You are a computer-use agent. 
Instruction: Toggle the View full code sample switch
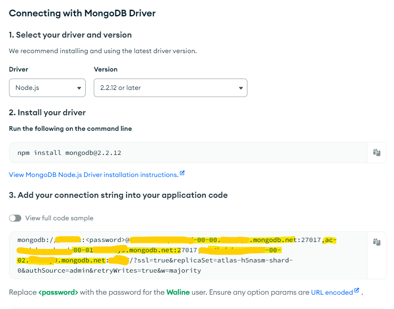15,218
